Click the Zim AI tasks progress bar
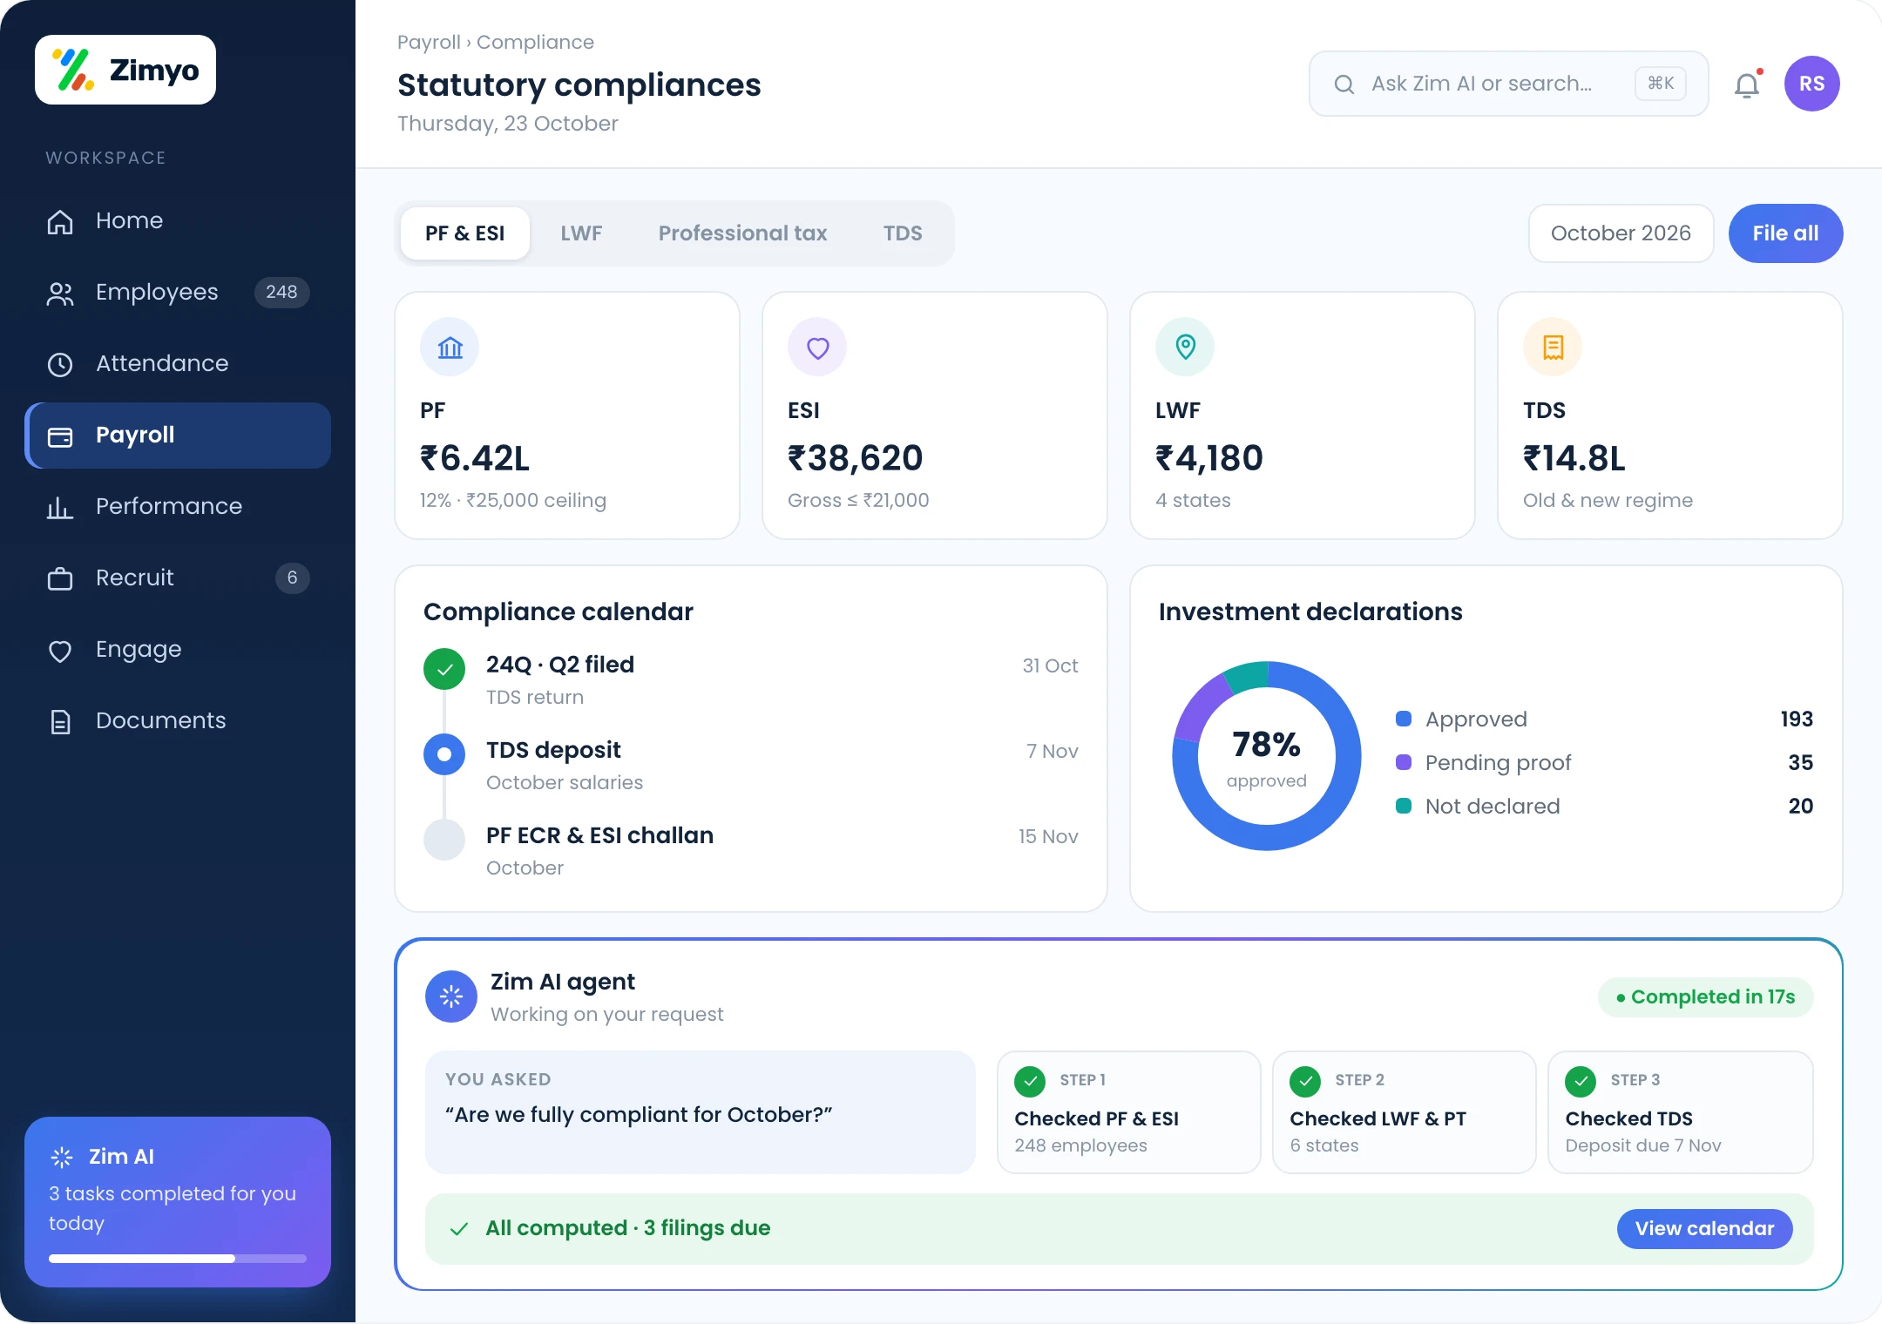 (x=178, y=1258)
